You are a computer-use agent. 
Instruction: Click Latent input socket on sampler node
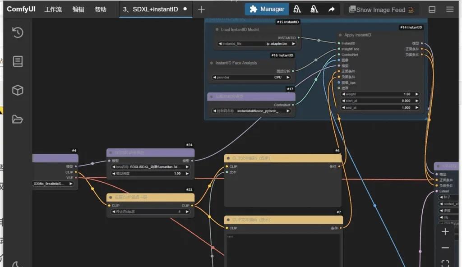[x=437, y=191]
